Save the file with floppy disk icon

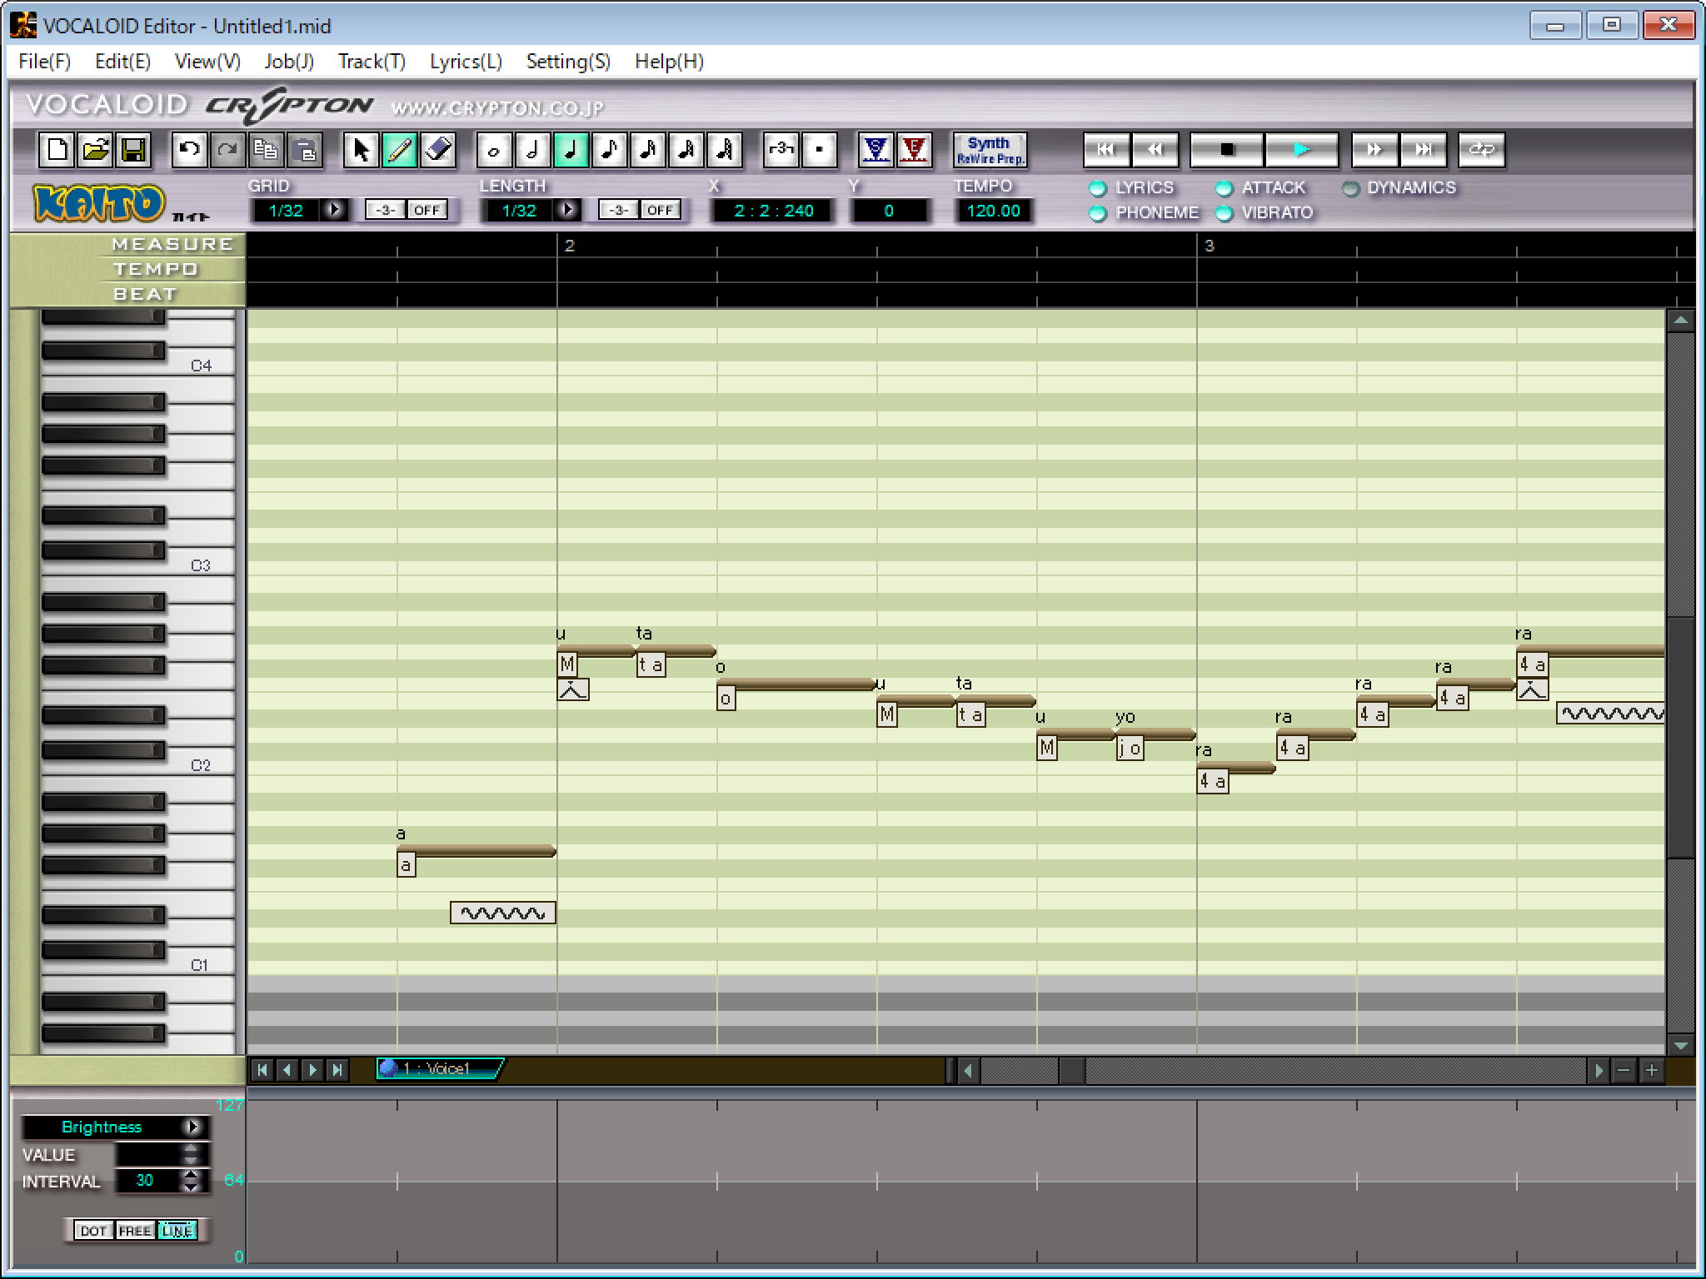click(133, 150)
